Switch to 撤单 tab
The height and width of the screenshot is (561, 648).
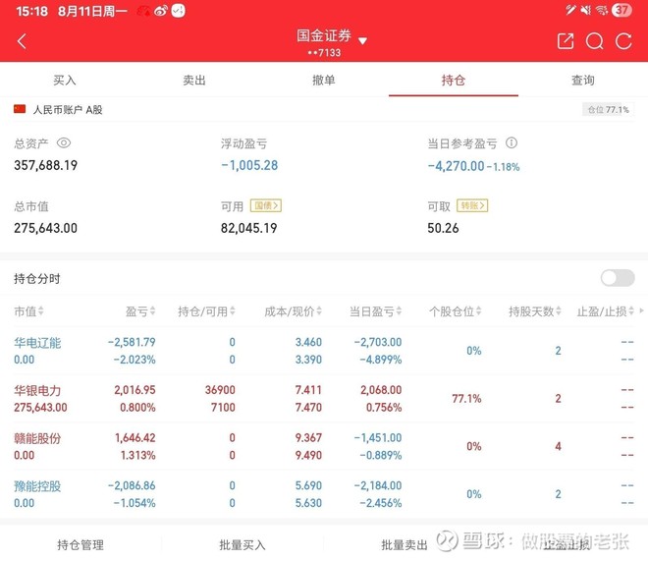(324, 81)
